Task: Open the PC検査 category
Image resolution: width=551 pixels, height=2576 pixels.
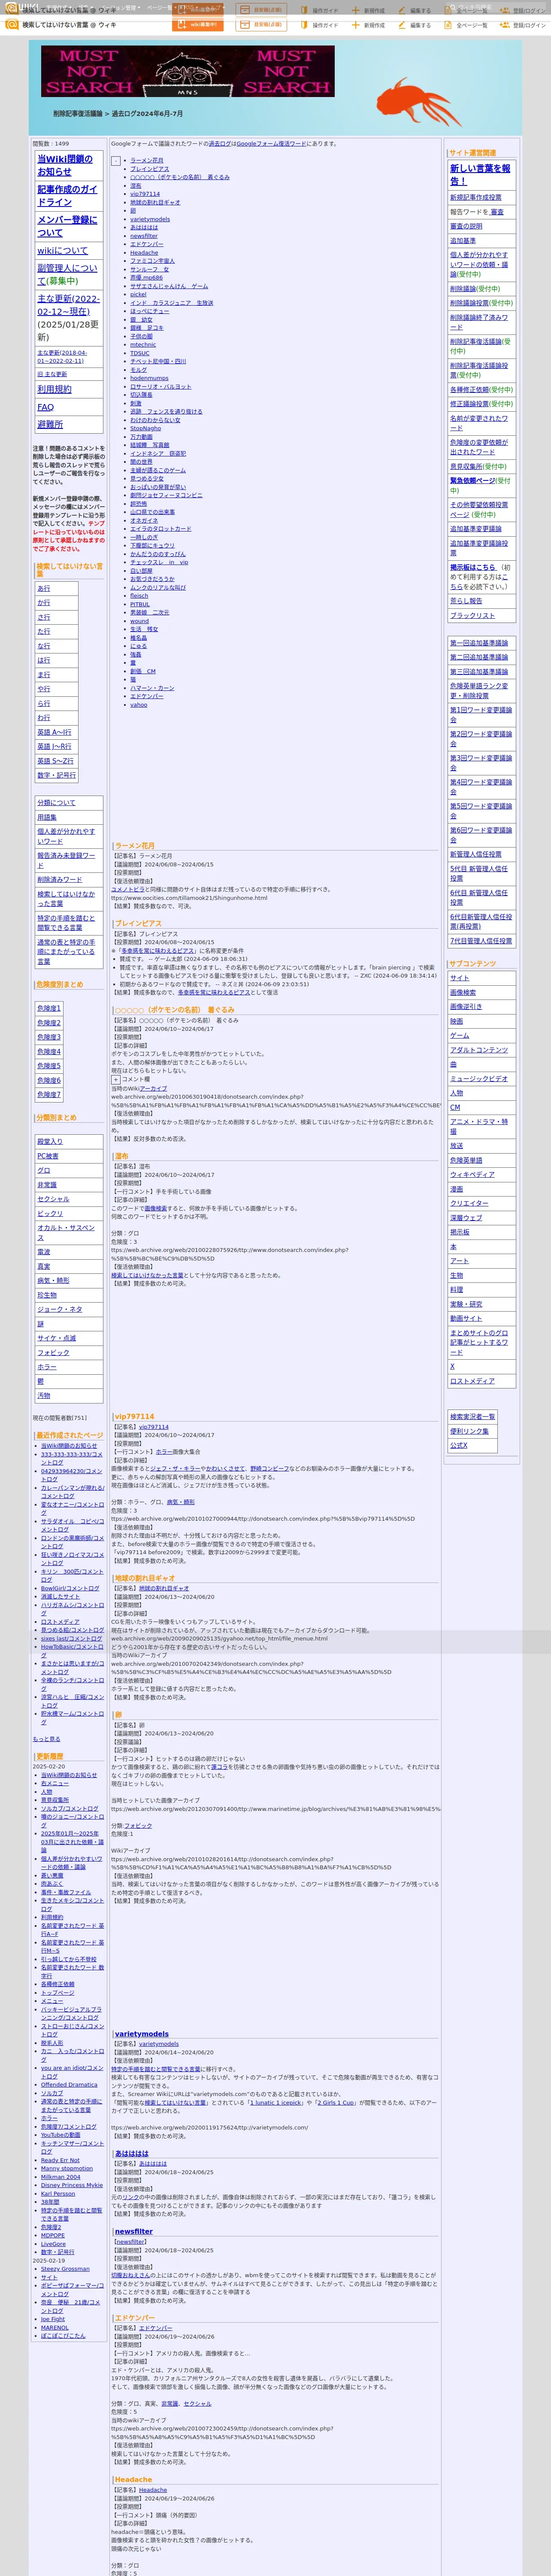Action: (48, 1156)
